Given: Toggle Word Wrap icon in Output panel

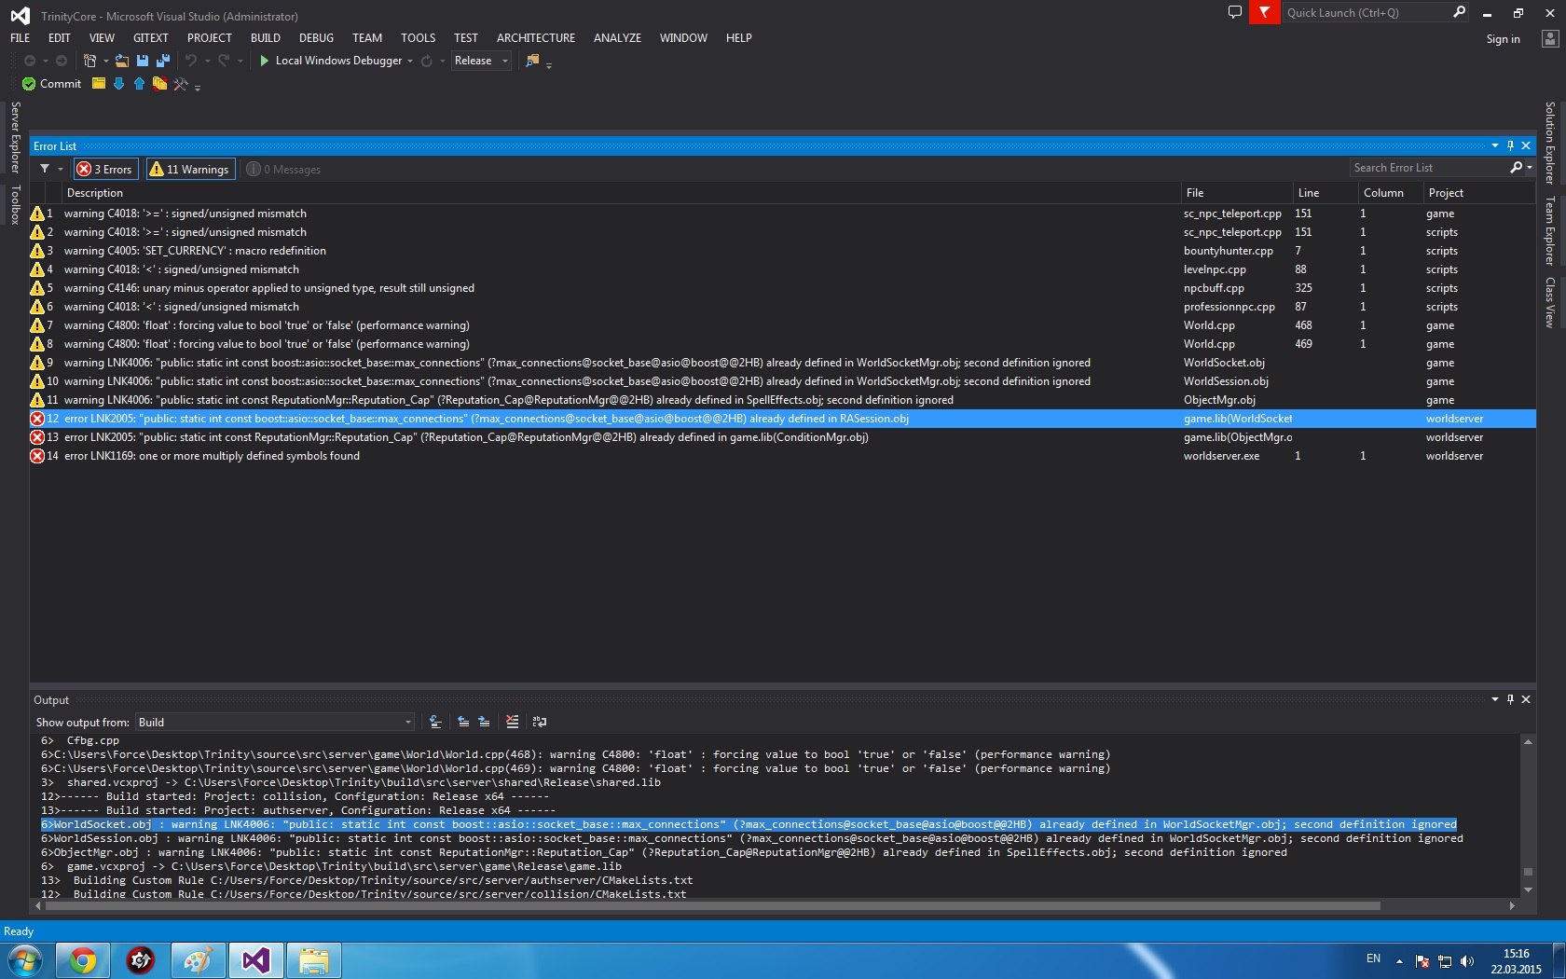Looking at the screenshot, I should pos(539,722).
